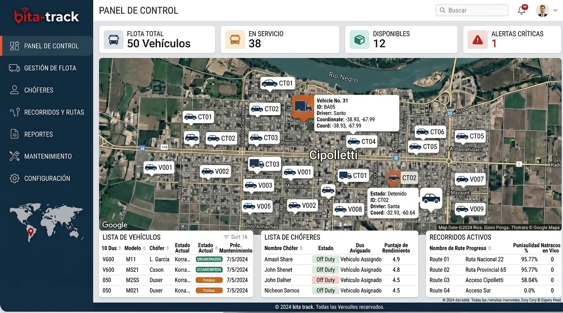Expand the user account dropdown chevron

(555, 11)
